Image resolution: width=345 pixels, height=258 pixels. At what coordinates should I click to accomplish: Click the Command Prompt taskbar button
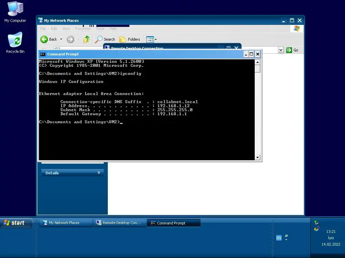tap(174, 223)
